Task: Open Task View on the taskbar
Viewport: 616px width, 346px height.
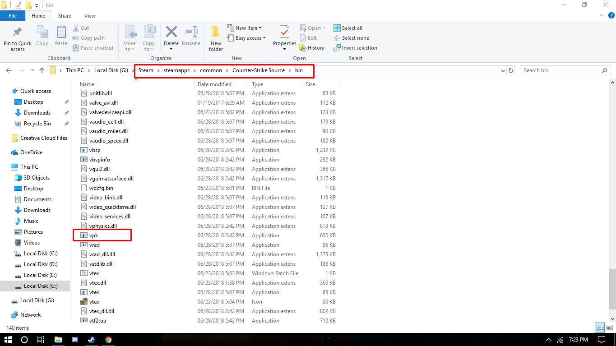Action: pyautogui.click(x=40, y=340)
